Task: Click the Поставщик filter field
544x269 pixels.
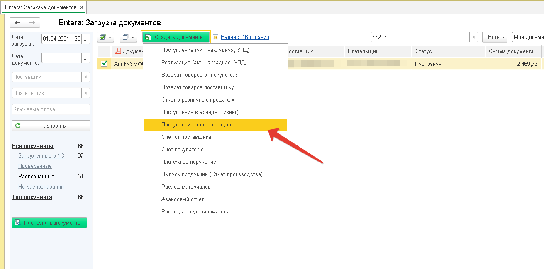Action: pos(42,77)
